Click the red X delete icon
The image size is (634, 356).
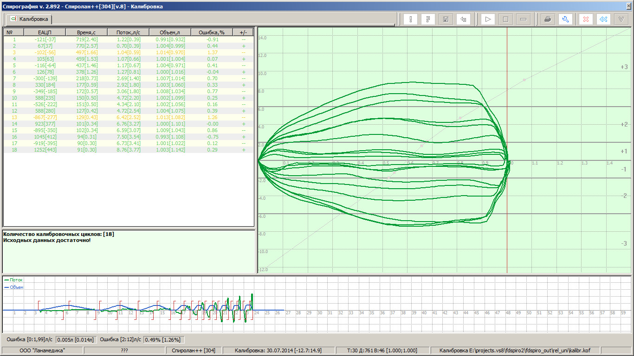(586, 19)
